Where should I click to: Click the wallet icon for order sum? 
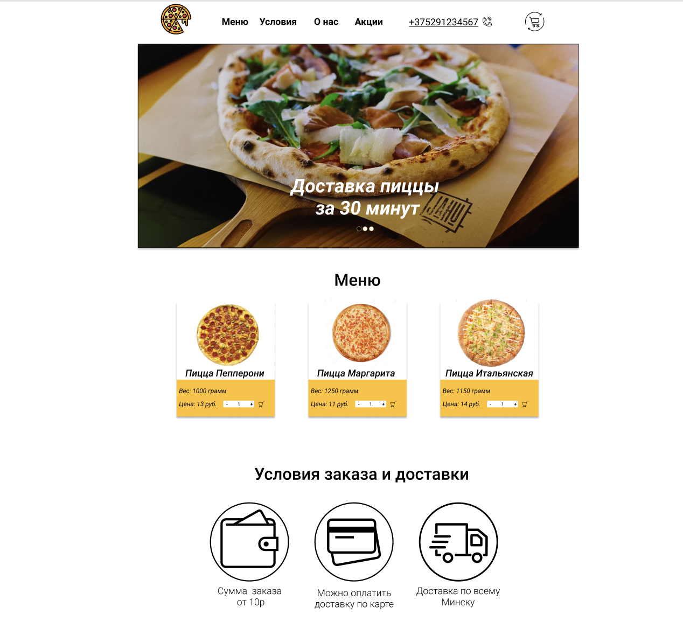(x=249, y=542)
